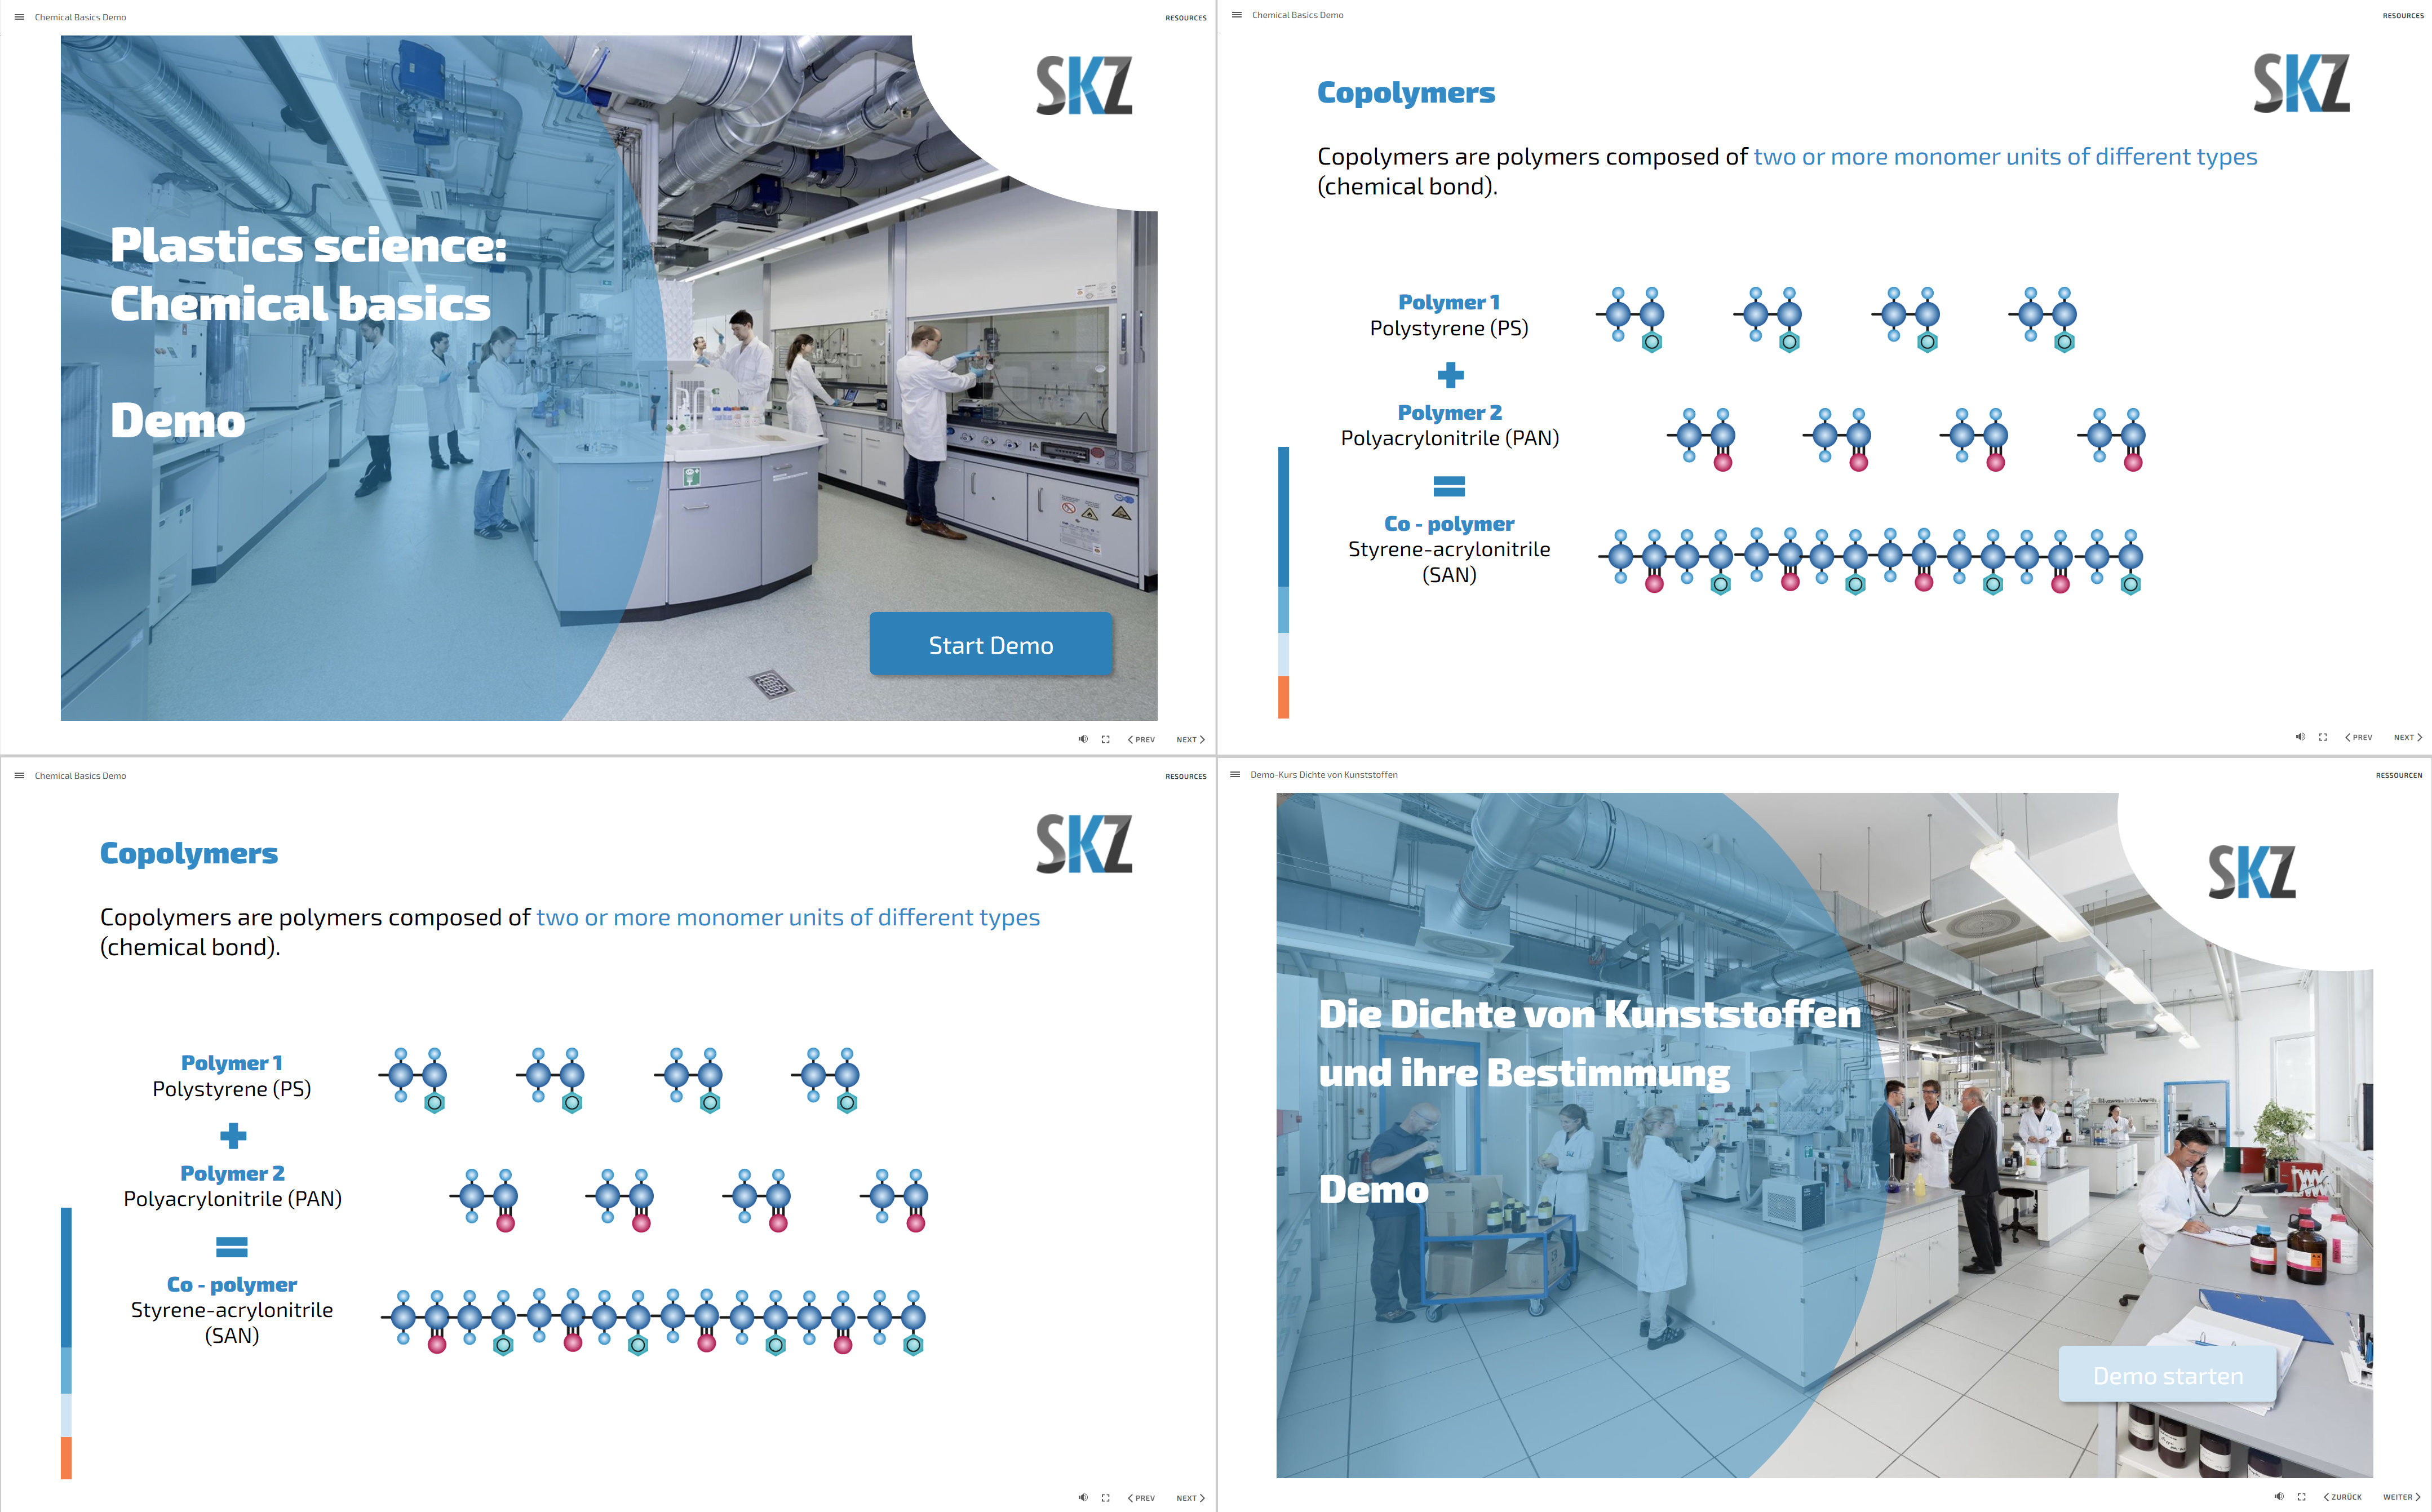2432x1512 pixels.
Task: Click 'Styrene-acrylonitrile' text in top-right panel
Action: click(1449, 549)
